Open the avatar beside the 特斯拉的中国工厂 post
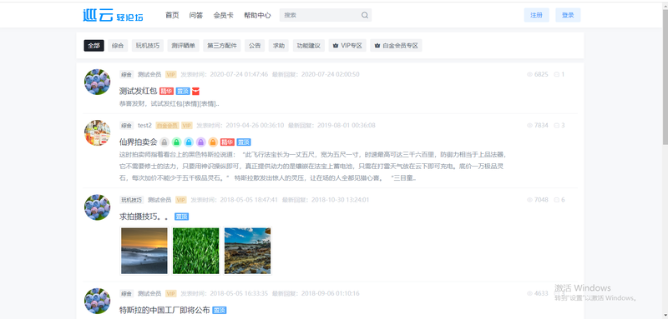 click(x=97, y=301)
